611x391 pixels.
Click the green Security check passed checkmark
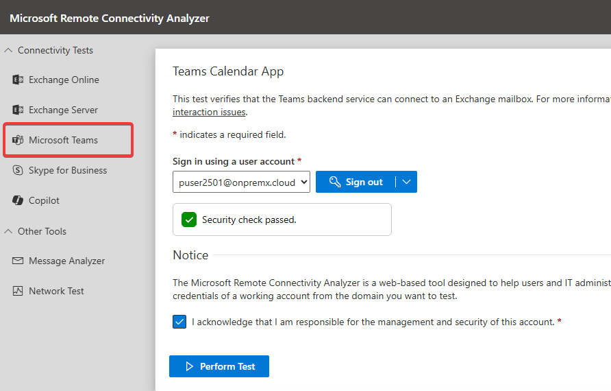(x=189, y=220)
